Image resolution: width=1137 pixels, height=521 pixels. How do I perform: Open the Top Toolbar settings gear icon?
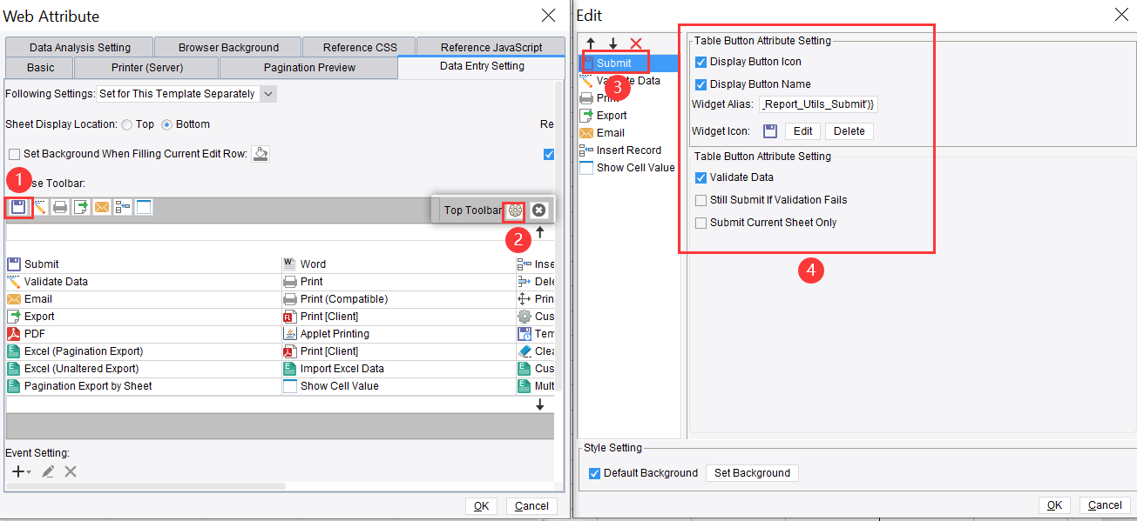[x=515, y=210]
